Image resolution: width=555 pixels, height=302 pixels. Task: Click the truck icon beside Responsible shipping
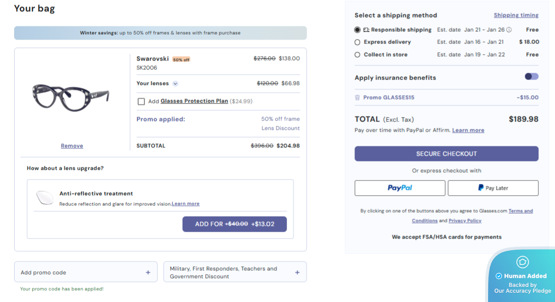click(366, 30)
